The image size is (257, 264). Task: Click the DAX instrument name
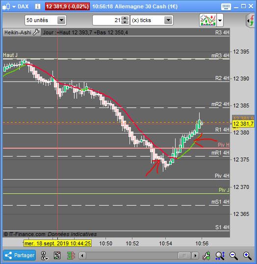23,6
